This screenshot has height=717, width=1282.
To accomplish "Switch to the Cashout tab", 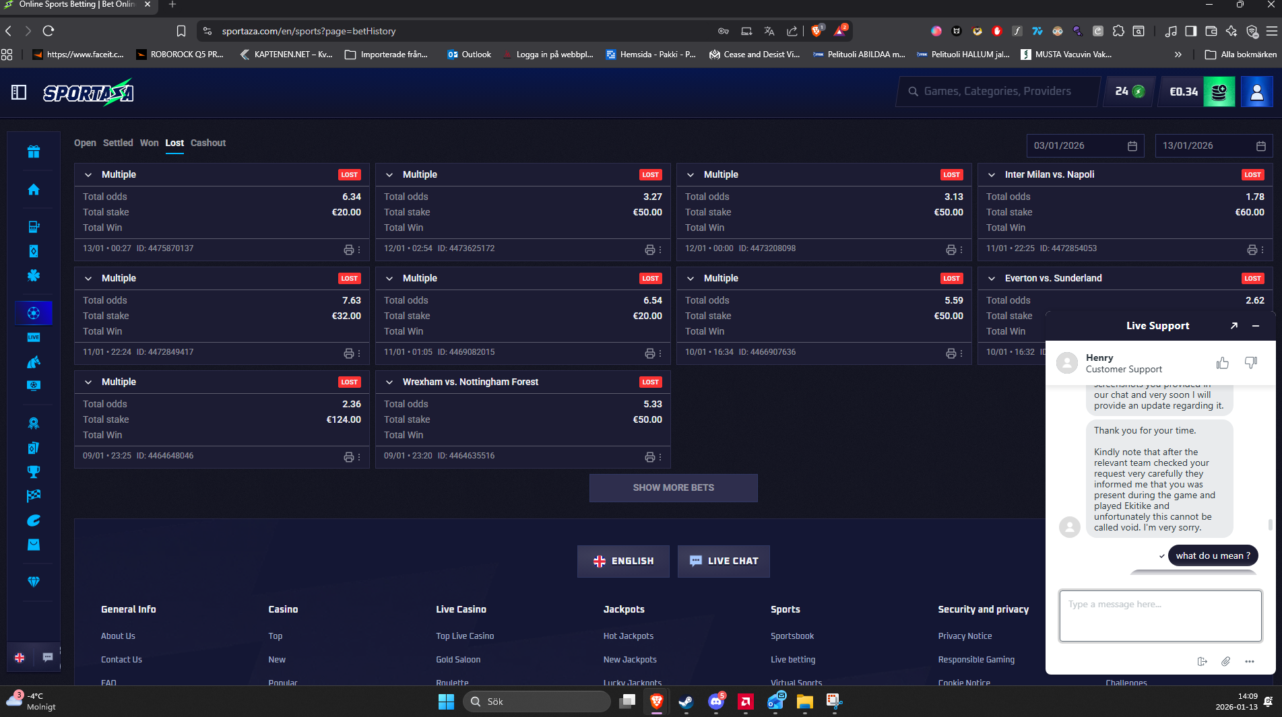I will click(x=208, y=143).
